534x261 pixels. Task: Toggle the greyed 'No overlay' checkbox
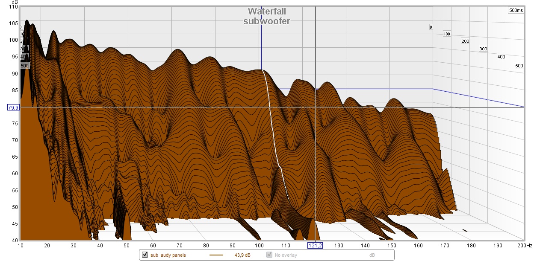click(x=269, y=255)
